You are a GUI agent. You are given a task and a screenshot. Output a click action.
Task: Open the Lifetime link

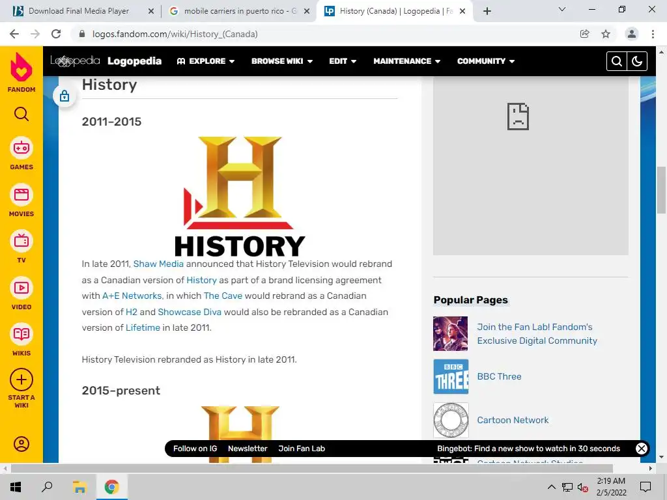(x=143, y=327)
